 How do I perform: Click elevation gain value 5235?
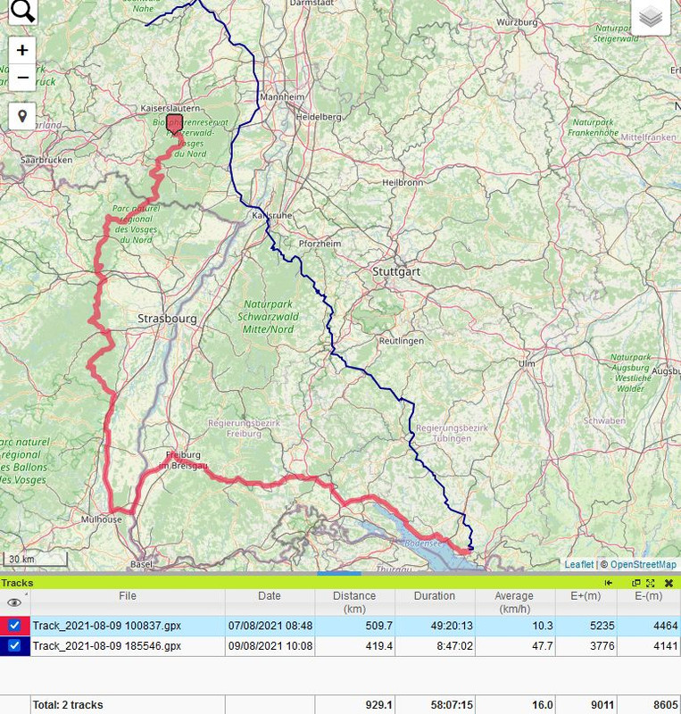click(x=602, y=626)
